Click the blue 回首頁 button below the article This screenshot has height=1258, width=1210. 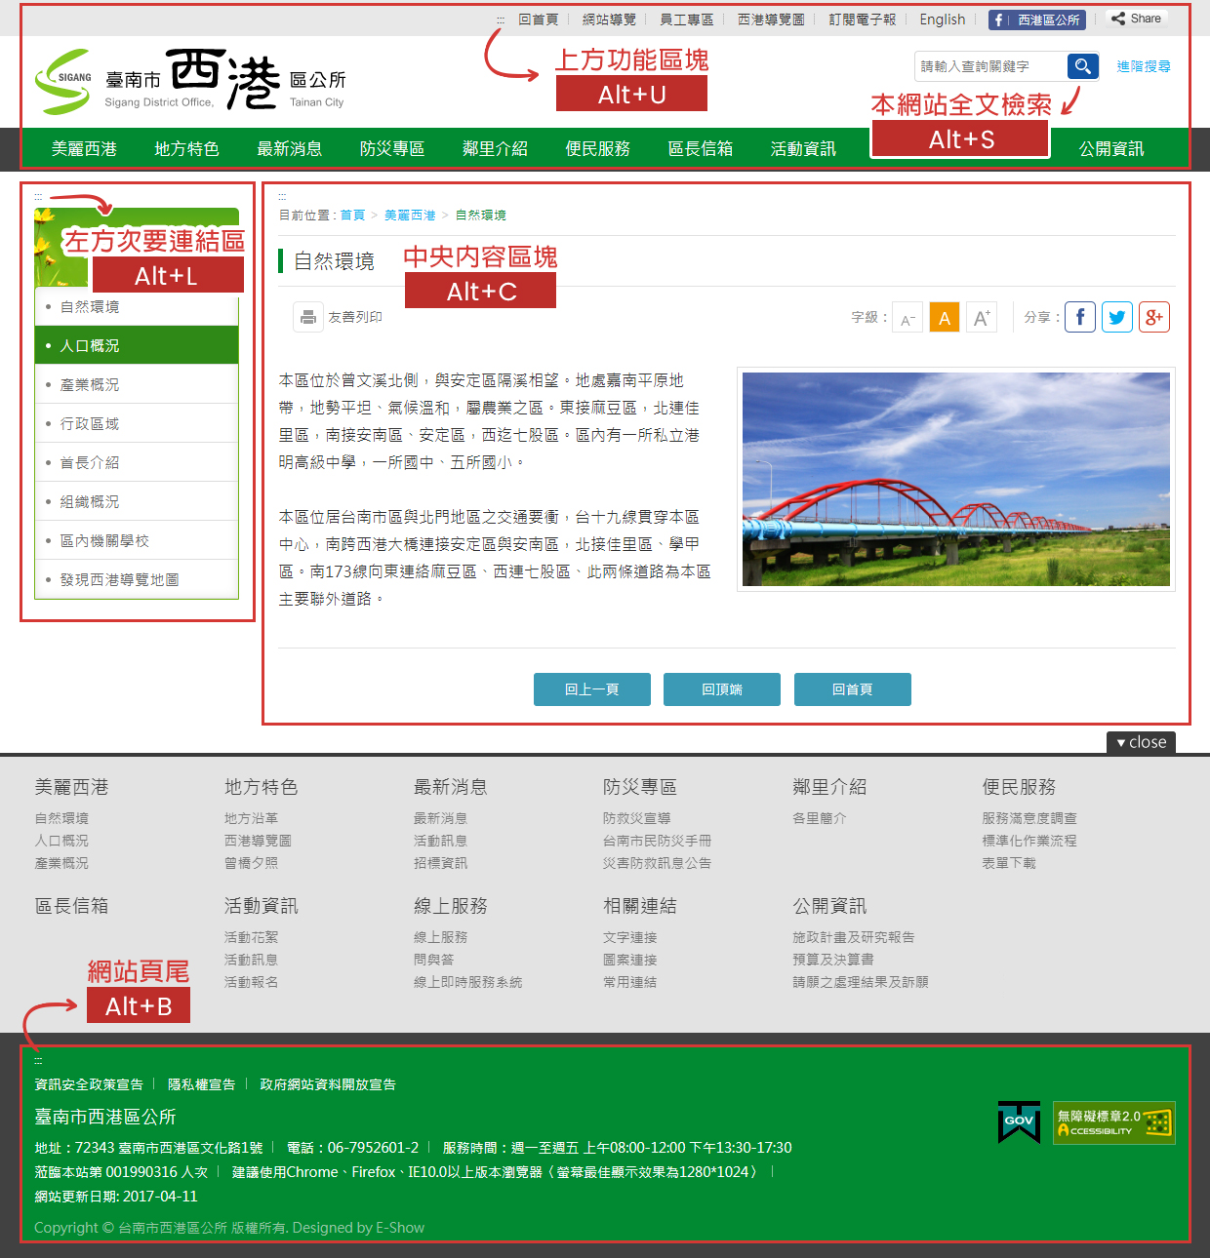(853, 689)
